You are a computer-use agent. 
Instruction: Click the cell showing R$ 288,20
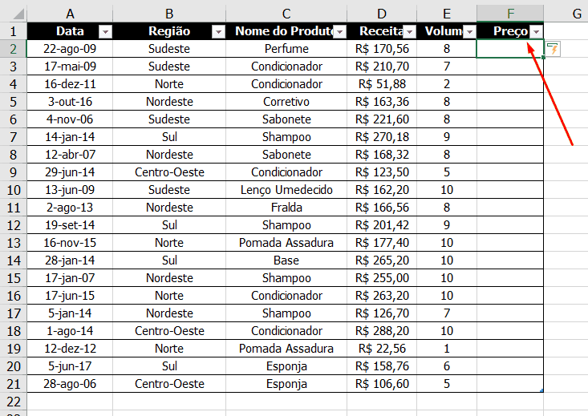click(382, 331)
